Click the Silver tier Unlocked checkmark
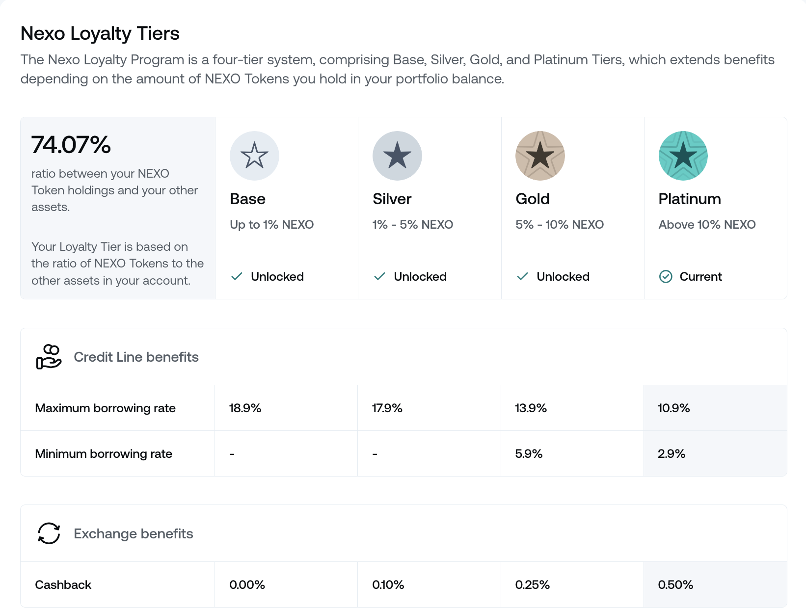The width and height of the screenshot is (806, 611). pyautogui.click(x=379, y=277)
